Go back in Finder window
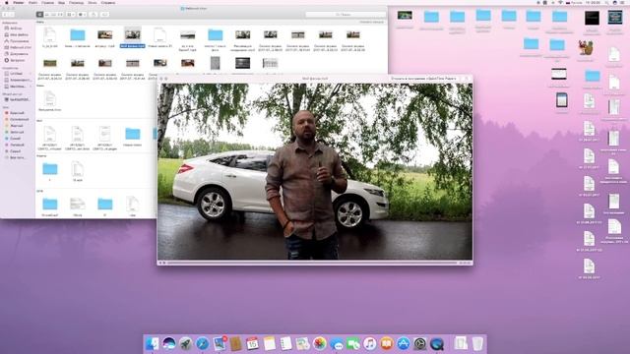The image size is (630, 354). pyautogui.click(x=5, y=15)
